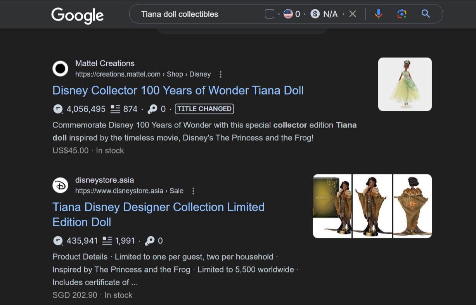
Task: Open the Mattel Creations site name
Action: coord(105,63)
